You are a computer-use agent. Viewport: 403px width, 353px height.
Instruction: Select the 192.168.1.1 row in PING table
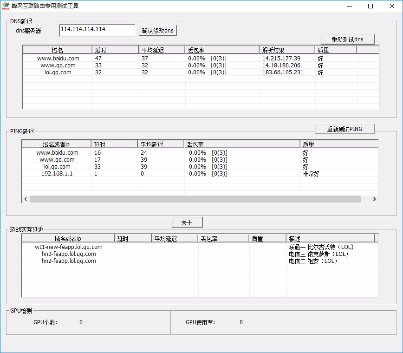pyautogui.click(x=200, y=174)
